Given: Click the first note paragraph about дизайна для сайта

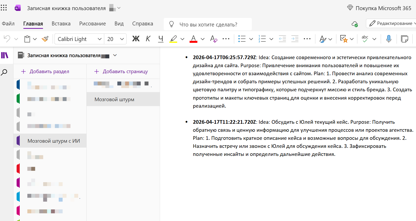Looking at the screenshot, I should (x=302, y=81).
